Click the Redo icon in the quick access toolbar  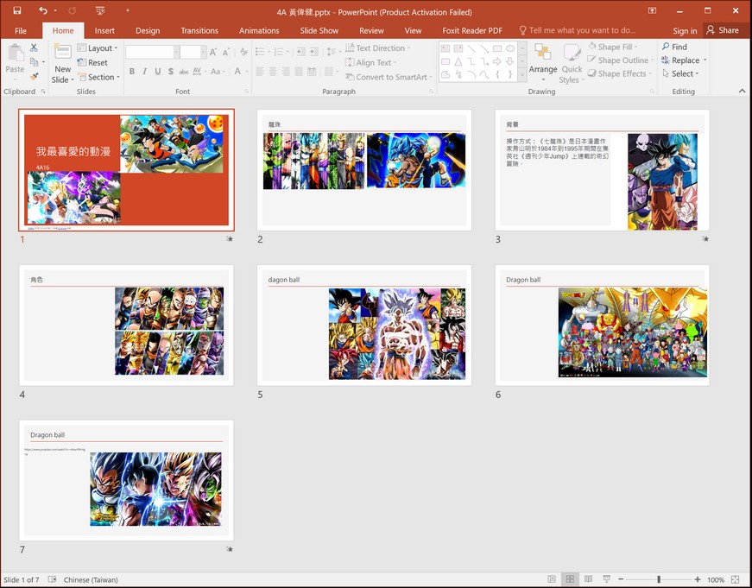(x=72, y=10)
